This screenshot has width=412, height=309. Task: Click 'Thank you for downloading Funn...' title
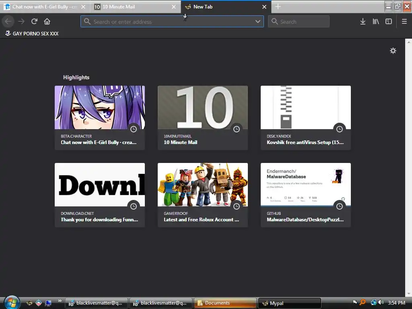click(x=99, y=220)
